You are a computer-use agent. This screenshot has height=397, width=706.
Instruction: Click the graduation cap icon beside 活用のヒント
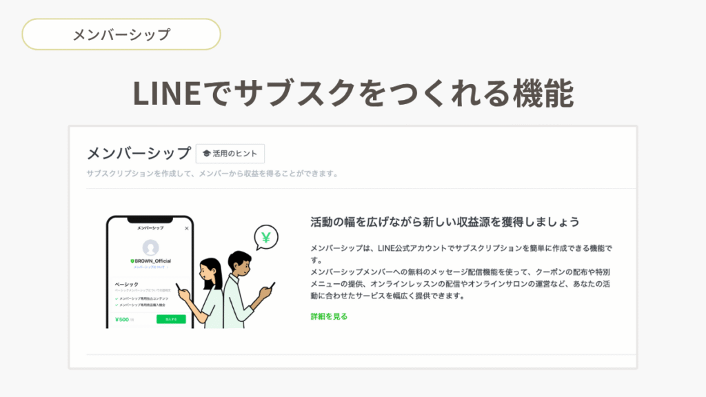pos(207,154)
